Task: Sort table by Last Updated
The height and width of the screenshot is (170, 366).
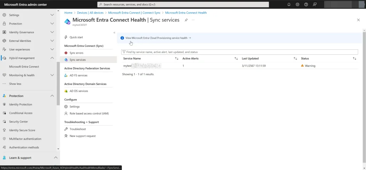Action: [295, 58]
